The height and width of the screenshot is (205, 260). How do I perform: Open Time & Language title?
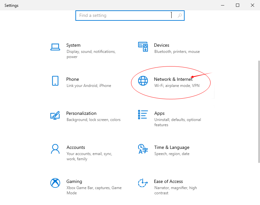[x=172, y=147]
